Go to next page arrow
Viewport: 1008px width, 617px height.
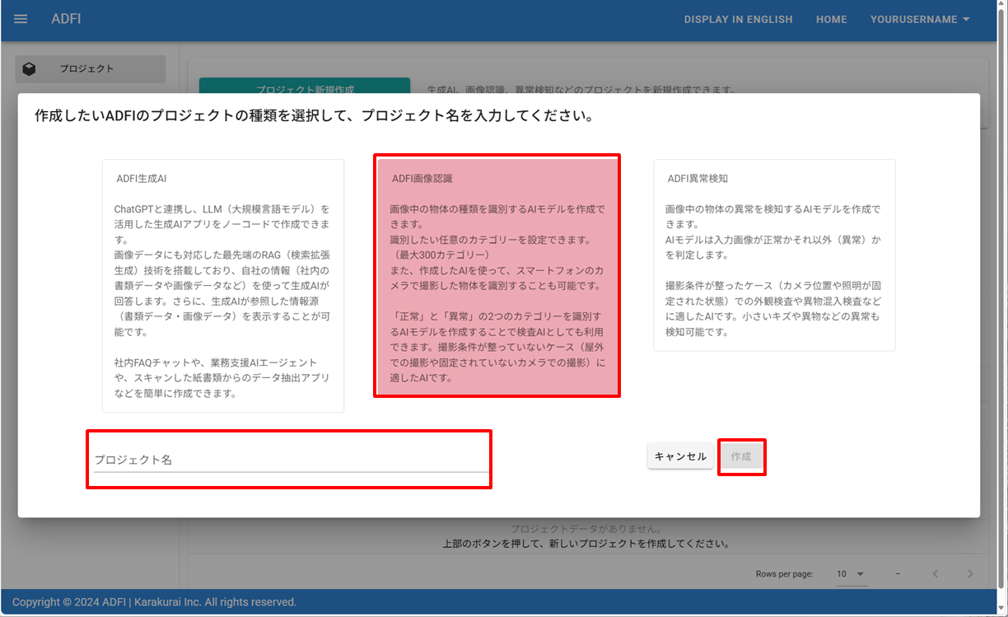click(x=970, y=574)
